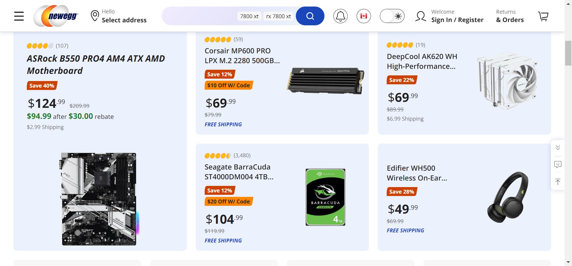Open the shopping cart
The height and width of the screenshot is (266, 572).
coord(543,16)
